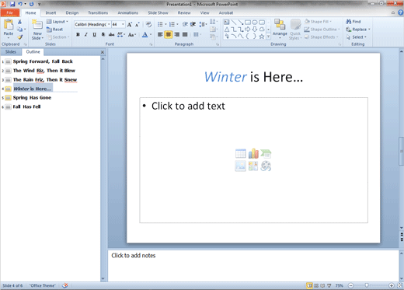Image resolution: width=404 pixels, height=290 pixels.
Task: Click Increase List Level icon
Action: pyautogui.click(x=193, y=24)
